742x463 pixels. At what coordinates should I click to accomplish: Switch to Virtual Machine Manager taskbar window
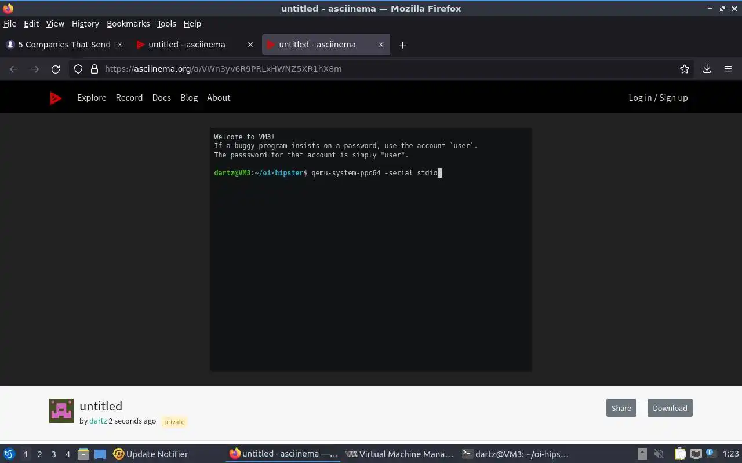pos(399,454)
